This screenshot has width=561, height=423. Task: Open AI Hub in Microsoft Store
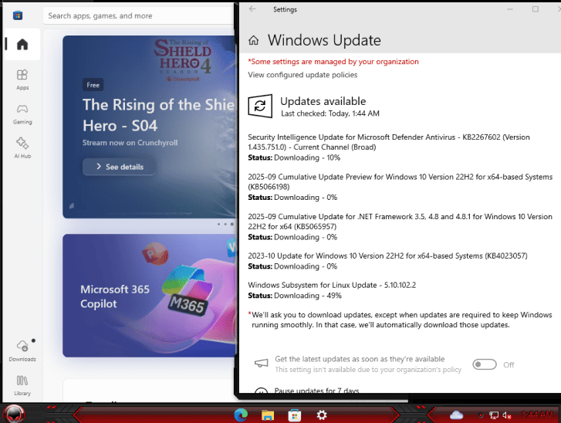[22, 147]
